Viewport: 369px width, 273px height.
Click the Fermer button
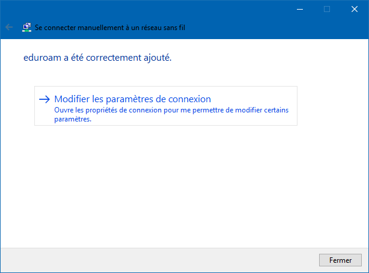coord(340,260)
